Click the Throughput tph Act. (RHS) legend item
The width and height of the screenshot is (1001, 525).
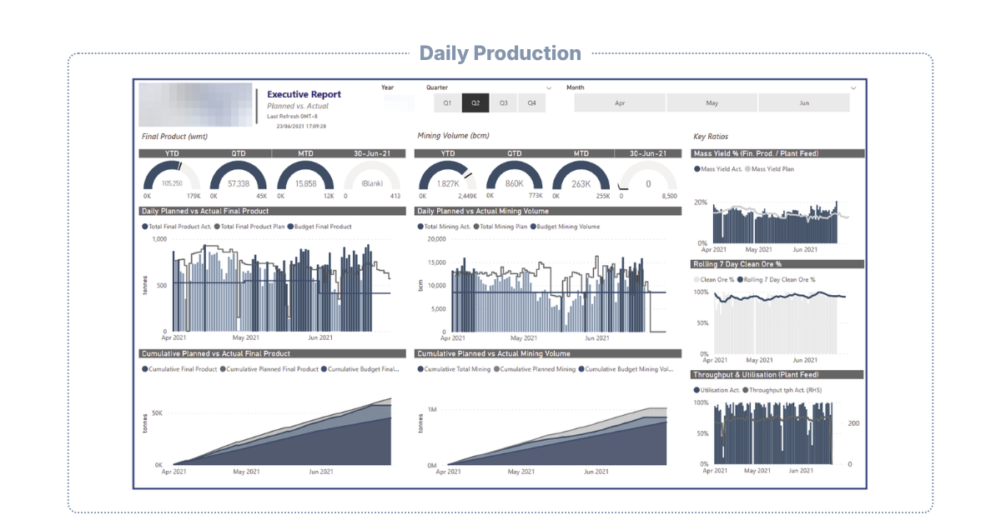(x=783, y=390)
